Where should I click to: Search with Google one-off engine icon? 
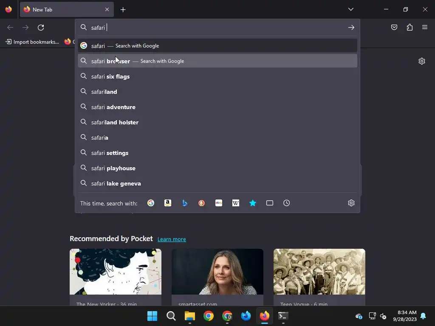coord(151,203)
